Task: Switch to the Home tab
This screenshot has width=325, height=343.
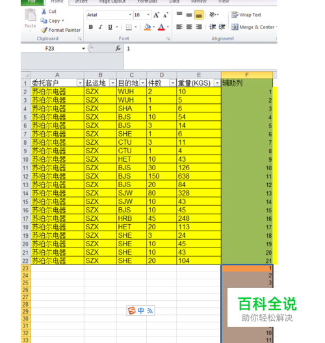Action: click(57, 2)
